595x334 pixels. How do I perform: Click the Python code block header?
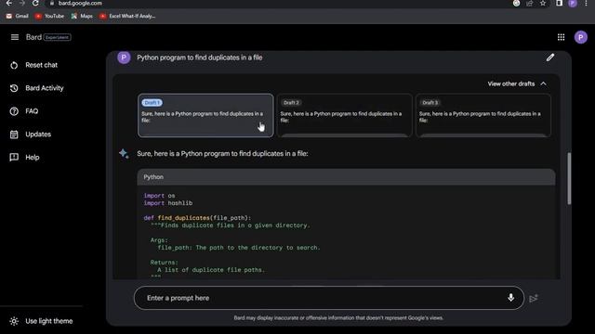346,177
